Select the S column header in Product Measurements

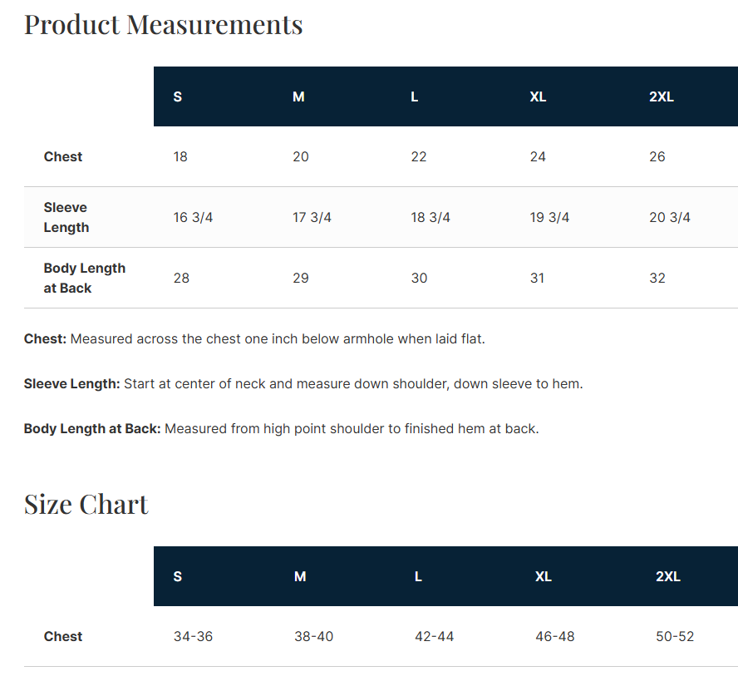[178, 96]
